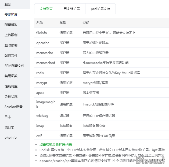Open 超时限制 in the sidebar
169x167 pixels.
[x=11, y=45]
